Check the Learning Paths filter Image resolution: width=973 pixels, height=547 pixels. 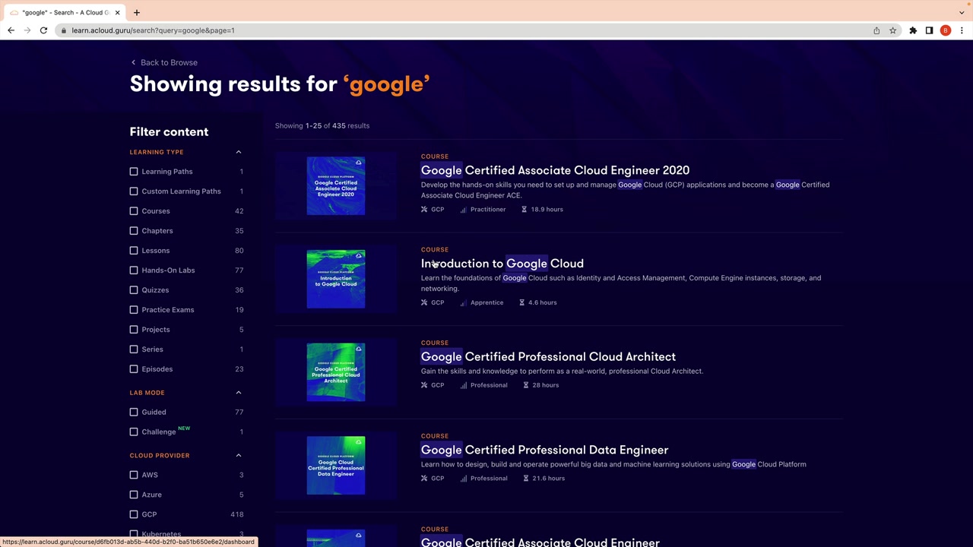[134, 172]
